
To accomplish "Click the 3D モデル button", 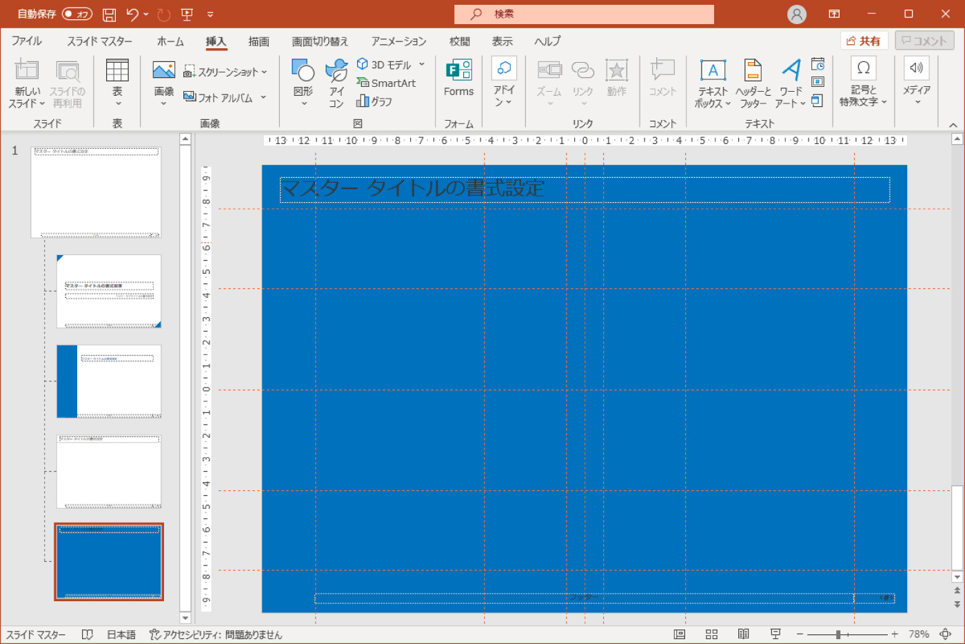I will [x=385, y=64].
